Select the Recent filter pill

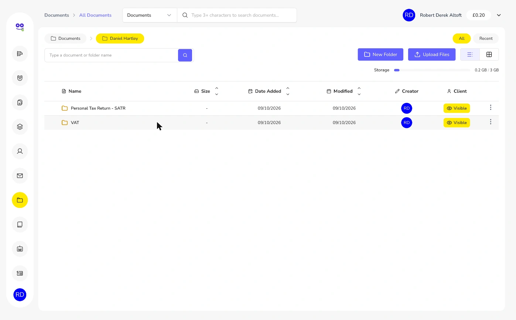486,38
